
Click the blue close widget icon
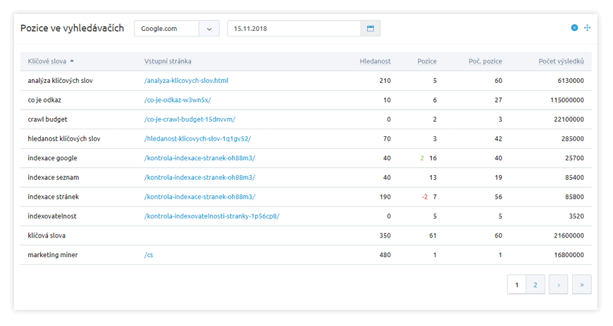[574, 28]
